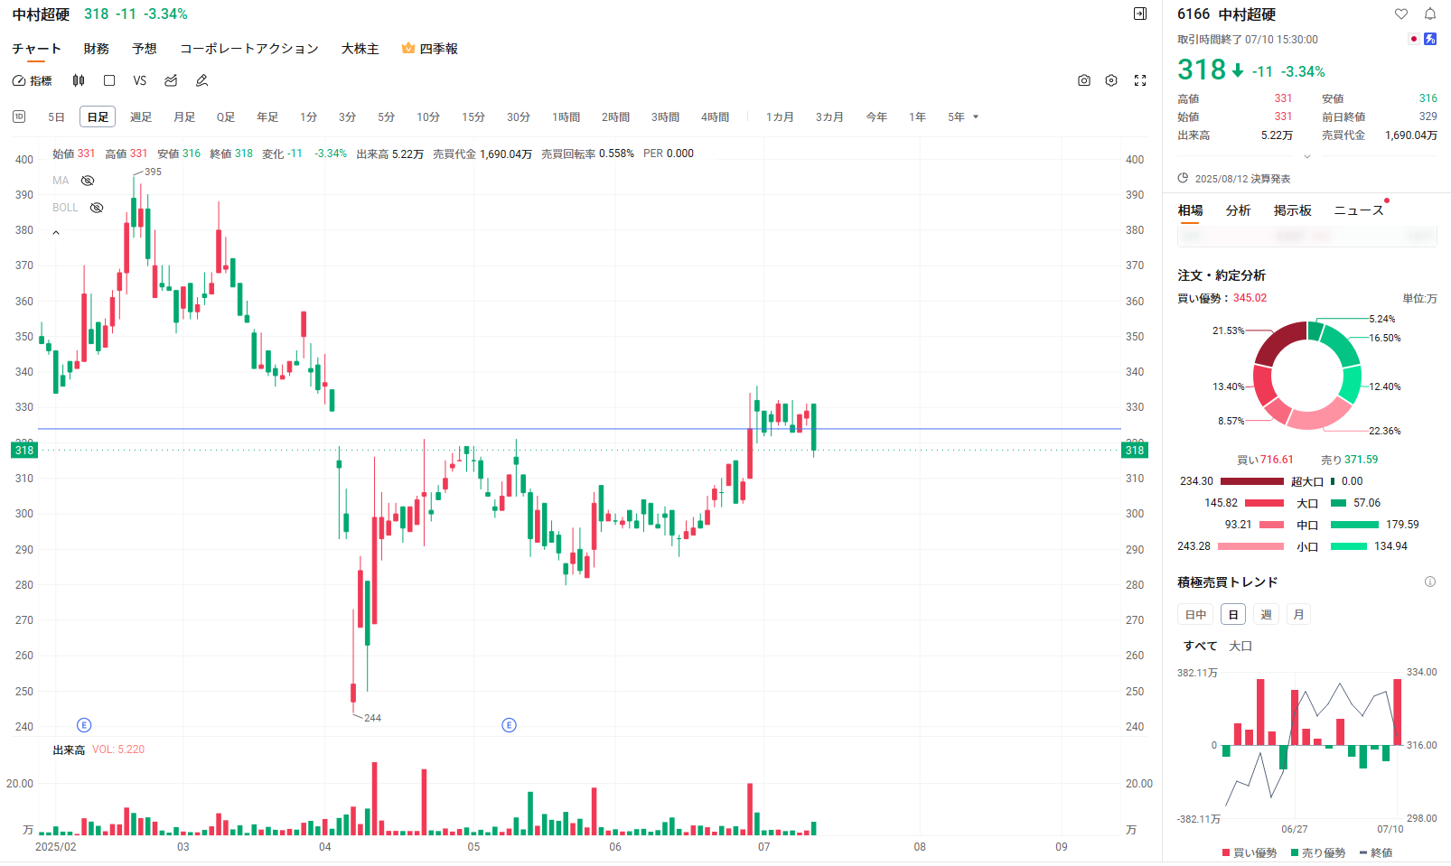Collapse indicator list caret under BOLL

tap(56, 233)
